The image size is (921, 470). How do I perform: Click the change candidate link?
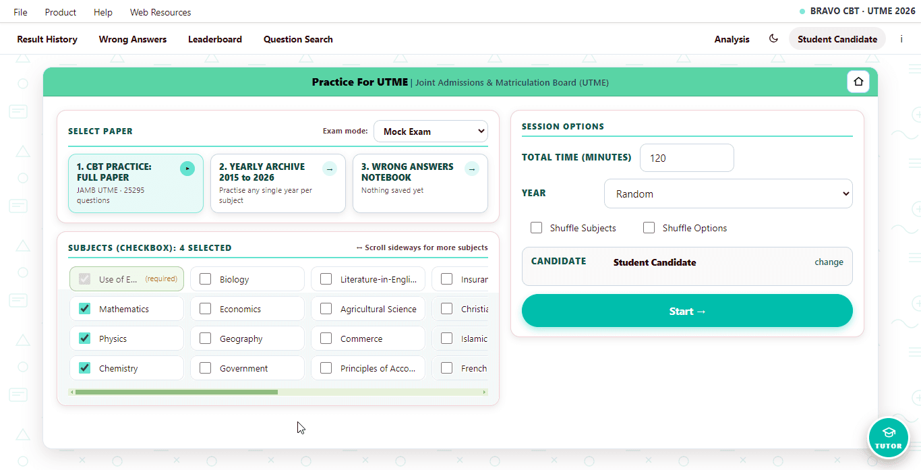pyautogui.click(x=829, y=262)
